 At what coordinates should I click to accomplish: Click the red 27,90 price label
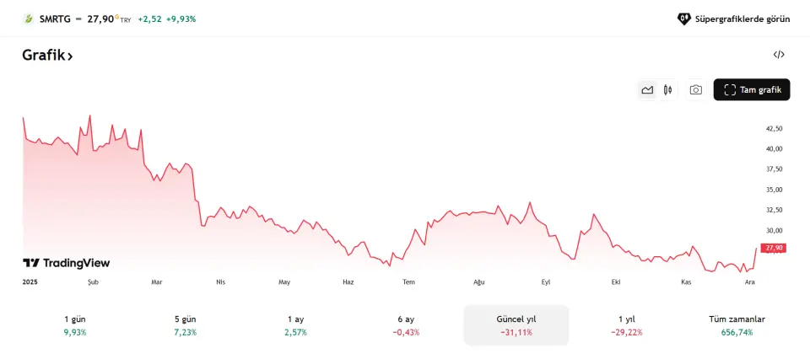pos(772,248)
